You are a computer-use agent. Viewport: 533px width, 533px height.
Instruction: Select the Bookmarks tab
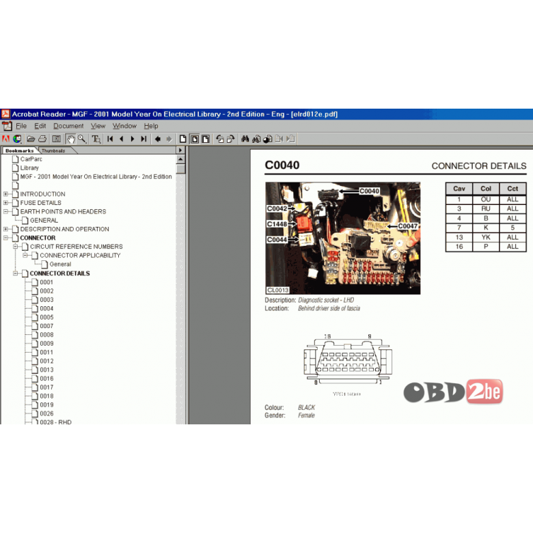click(x=19, y=150)
